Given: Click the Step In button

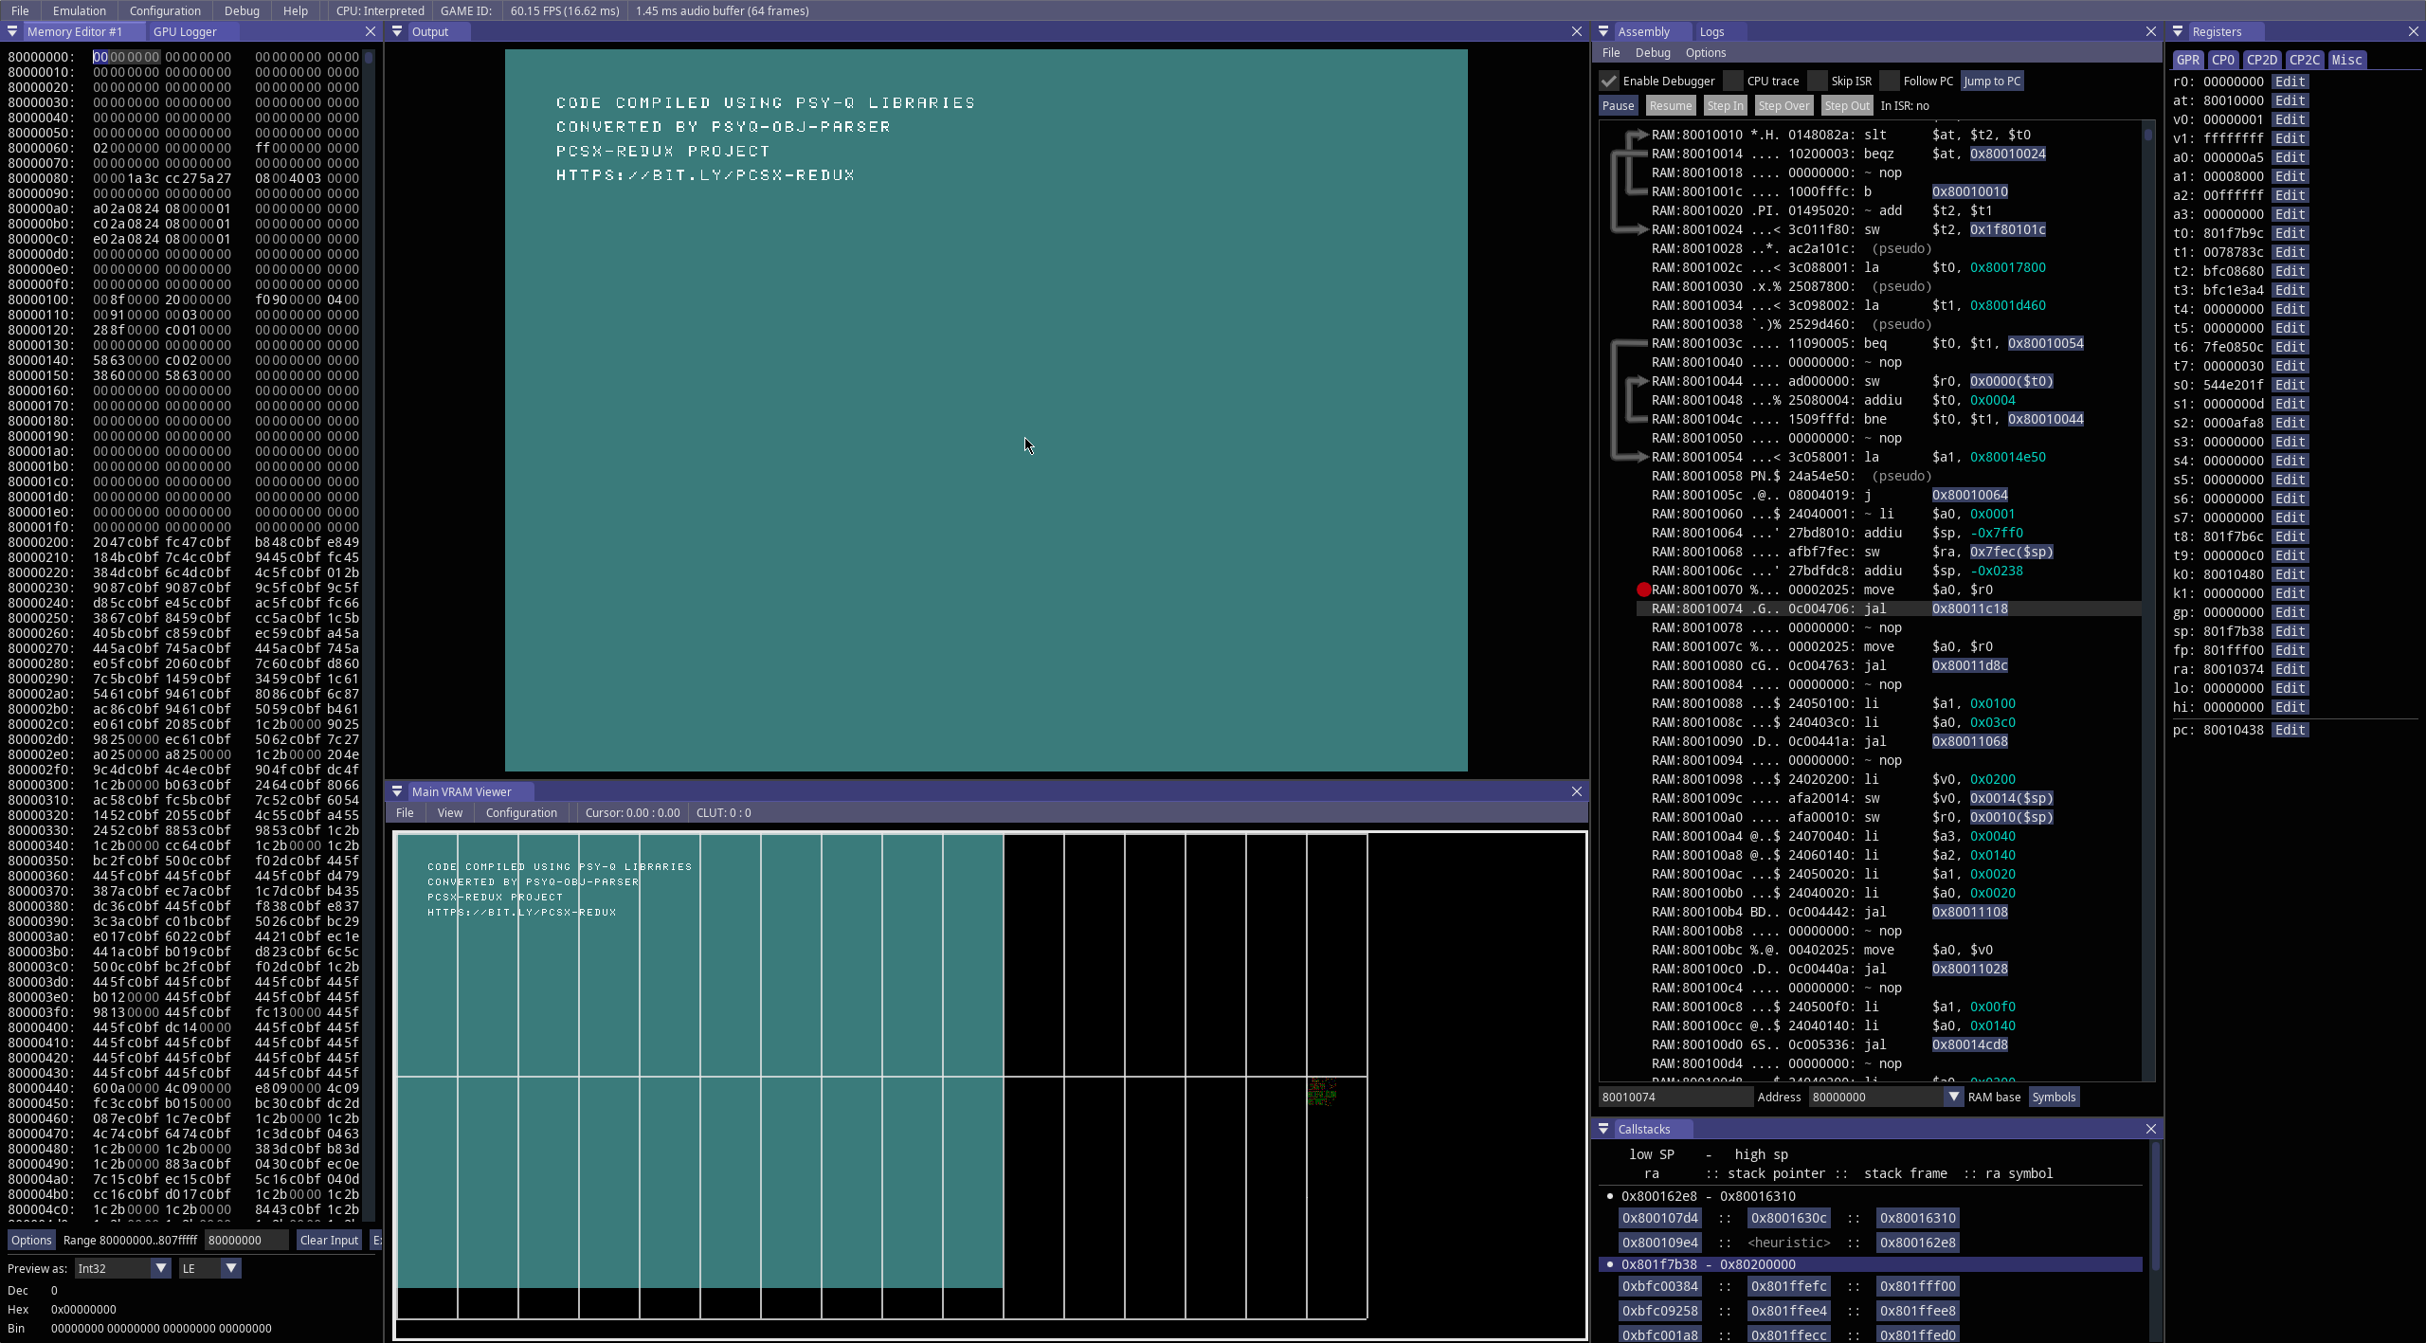Looking at the screenshot, I should click(x=1725, y=106).
